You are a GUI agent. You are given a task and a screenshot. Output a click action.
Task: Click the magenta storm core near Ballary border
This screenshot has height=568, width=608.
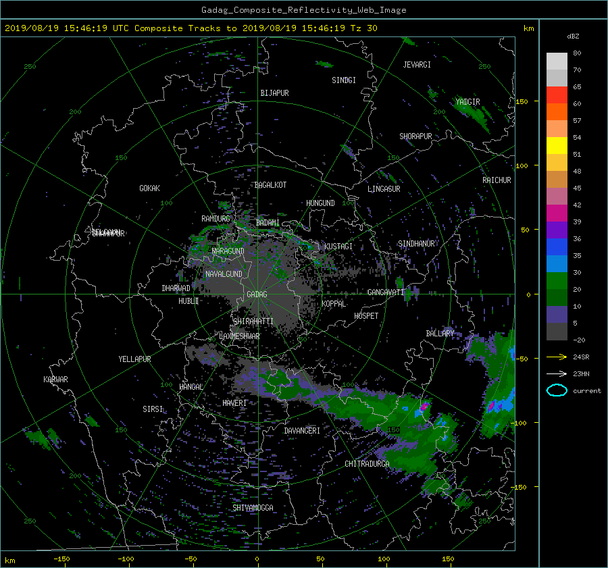[425, 406]
